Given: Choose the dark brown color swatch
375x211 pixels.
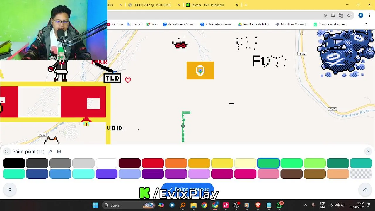Looking at the screenshot, I should (x=292, y=174).
